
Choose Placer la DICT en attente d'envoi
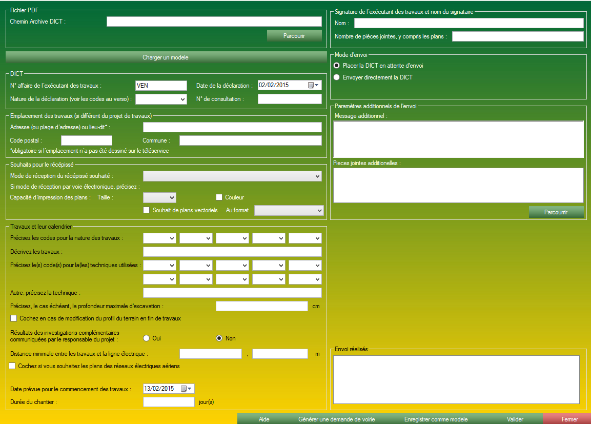pos(337,66)
